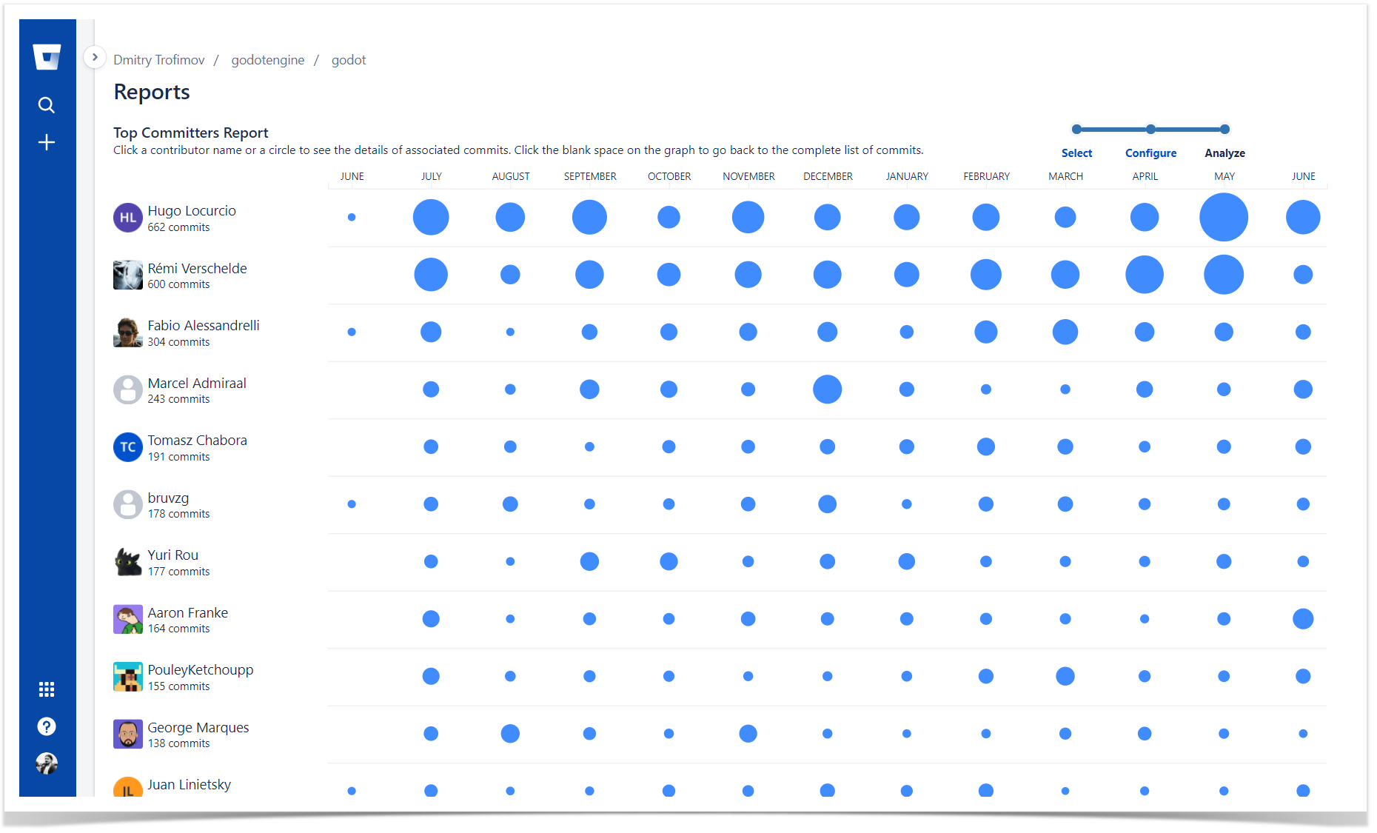Click Hugo Locurcio's HL avatar

(x=127, y=218)
